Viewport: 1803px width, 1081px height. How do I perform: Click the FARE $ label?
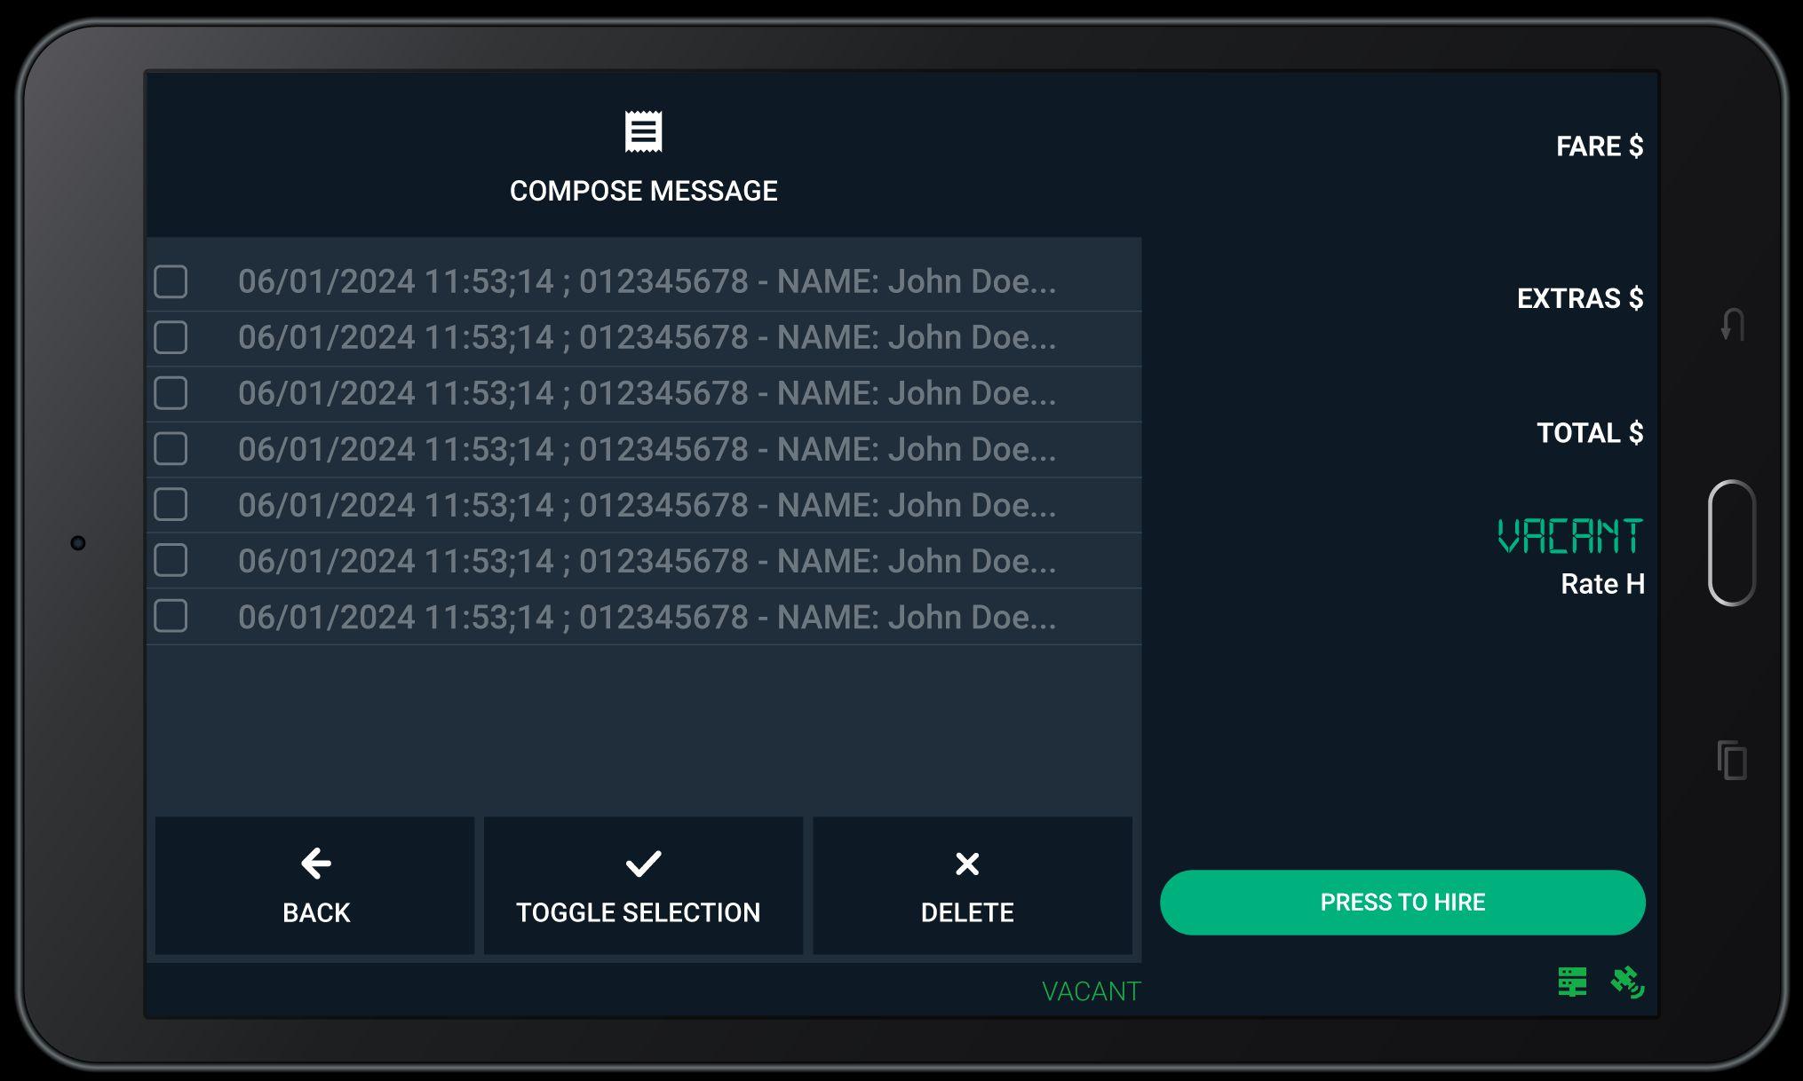[x=1599, y=146]
